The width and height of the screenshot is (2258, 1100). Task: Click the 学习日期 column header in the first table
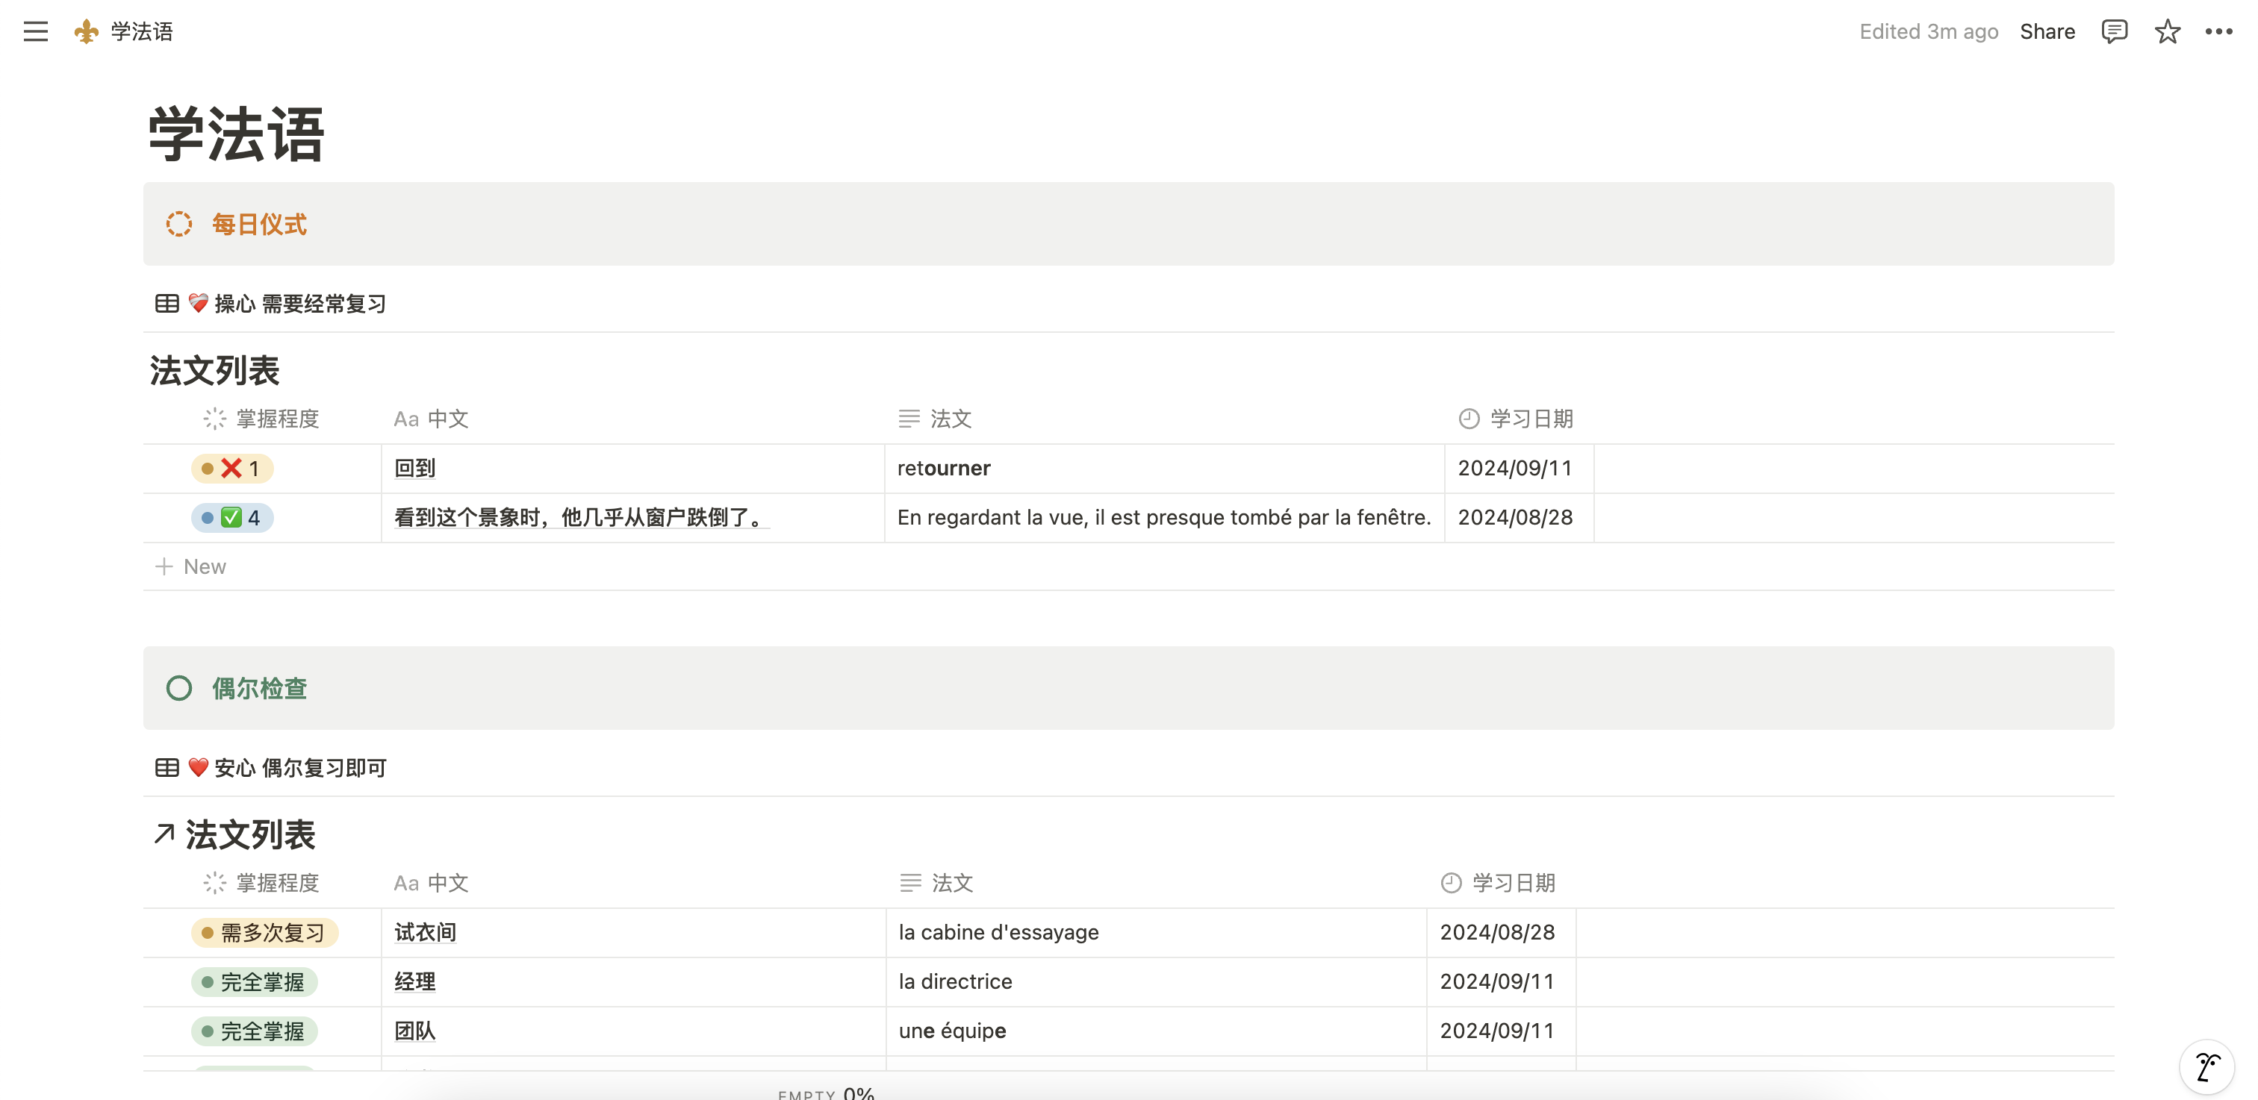1517,419
